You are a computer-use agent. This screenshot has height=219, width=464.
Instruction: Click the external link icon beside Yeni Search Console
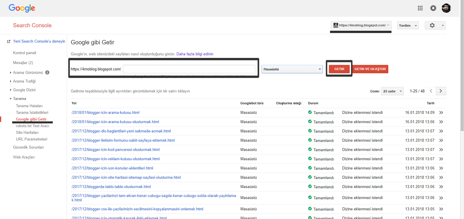pyautogui.click(x=9, y=41)
